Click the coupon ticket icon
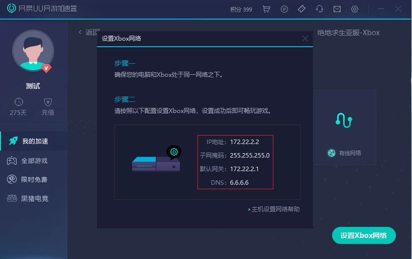 [x=301, y=9]
